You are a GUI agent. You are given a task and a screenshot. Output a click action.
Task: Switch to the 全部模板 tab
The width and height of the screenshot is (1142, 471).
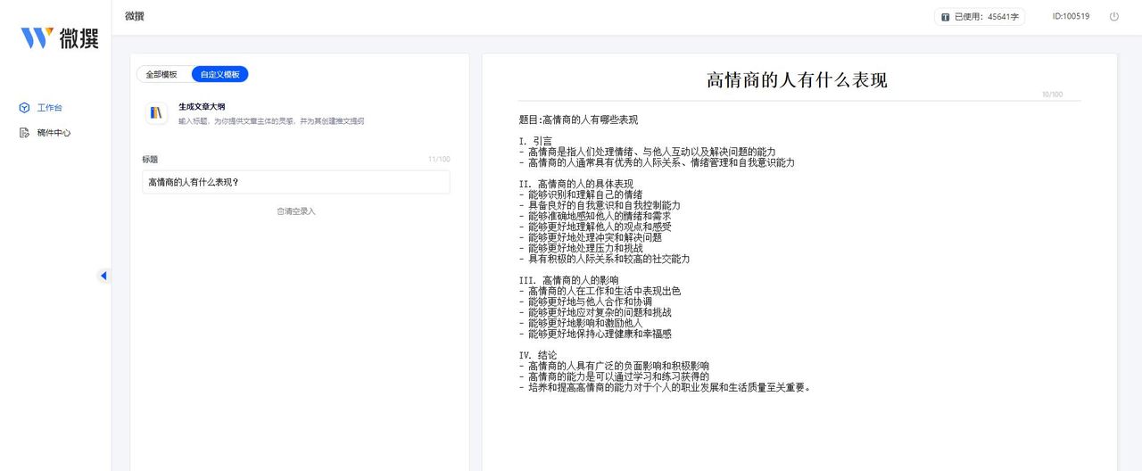(162, 74)
